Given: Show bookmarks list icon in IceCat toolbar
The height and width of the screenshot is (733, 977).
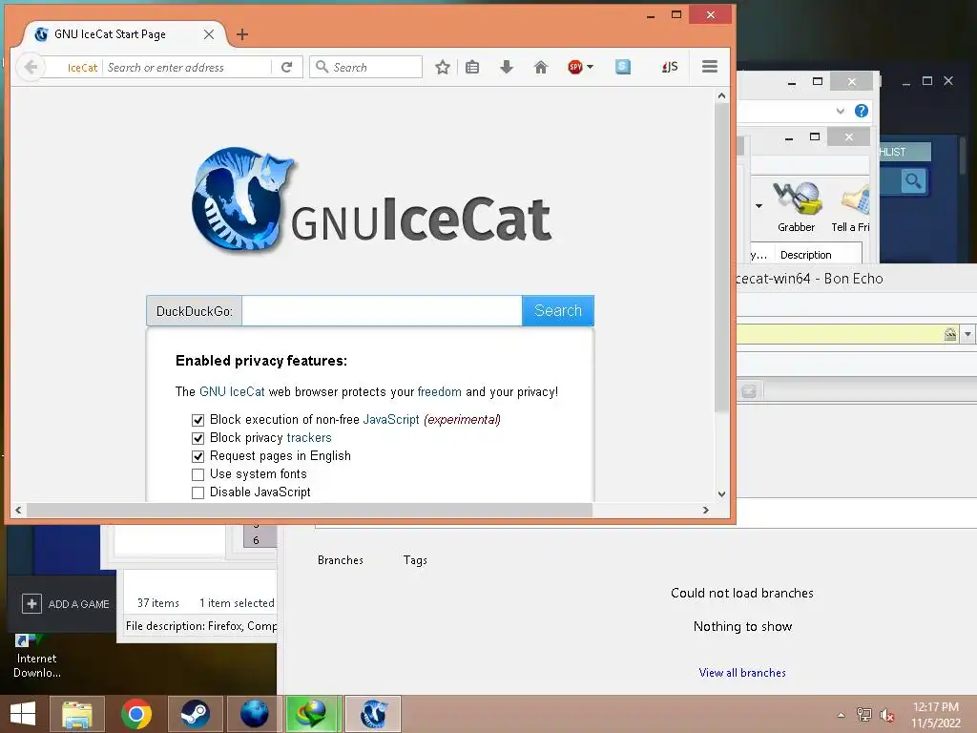Looking at the screenshot, I should click(x=472, y=67).
